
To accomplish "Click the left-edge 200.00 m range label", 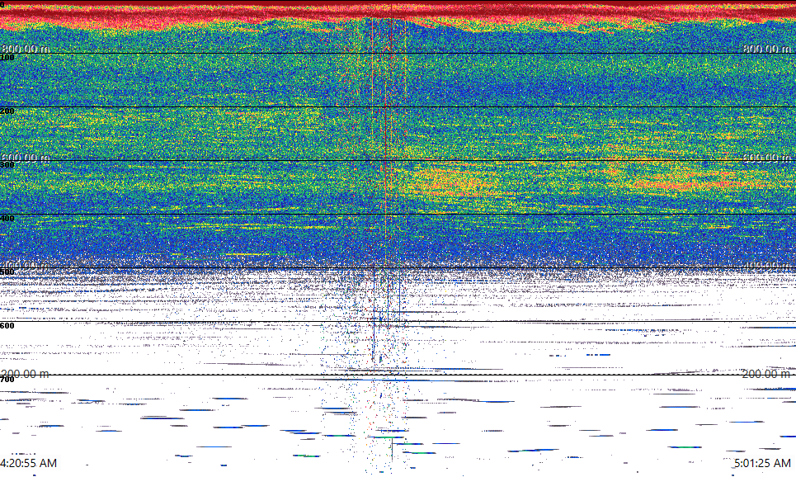I will [x=26, y=375].
